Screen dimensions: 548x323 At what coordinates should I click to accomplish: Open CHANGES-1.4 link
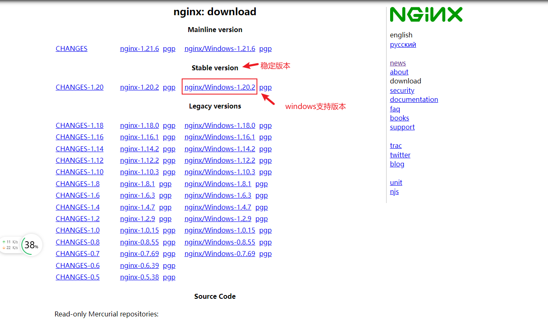[78, 207]
